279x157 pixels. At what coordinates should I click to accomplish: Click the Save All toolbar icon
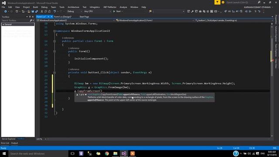[x=37, y=11]
